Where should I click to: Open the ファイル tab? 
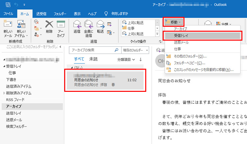click(x=8, y=14)
